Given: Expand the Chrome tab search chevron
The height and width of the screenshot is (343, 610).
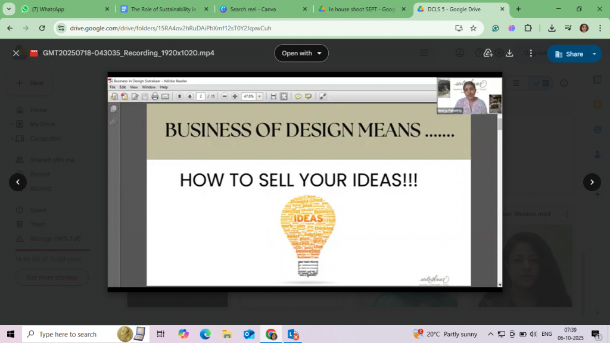Looking at the screenshot, I should click(9, 9).
